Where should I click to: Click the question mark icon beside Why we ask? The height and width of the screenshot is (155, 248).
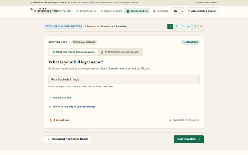pyautogui.click(x=50, y=98)
